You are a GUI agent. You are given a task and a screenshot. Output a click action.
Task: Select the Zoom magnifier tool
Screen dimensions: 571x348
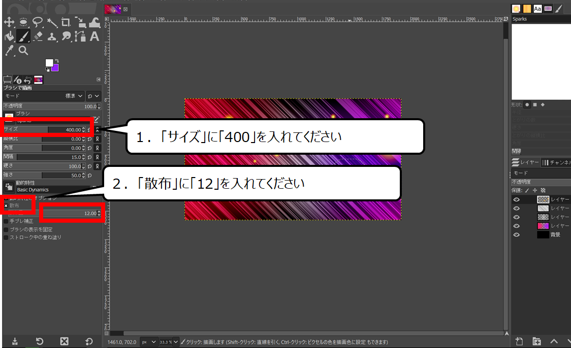[23, 51]
